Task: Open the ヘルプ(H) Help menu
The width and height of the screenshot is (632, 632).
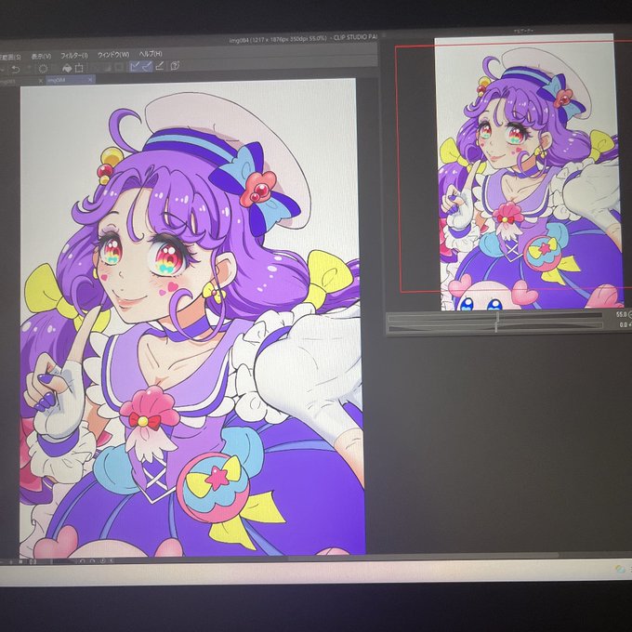Action: pyautogui.click(x=151, y=53)
